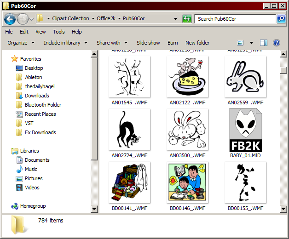
Task: Click the magnifier search icon
Action: 281,19
